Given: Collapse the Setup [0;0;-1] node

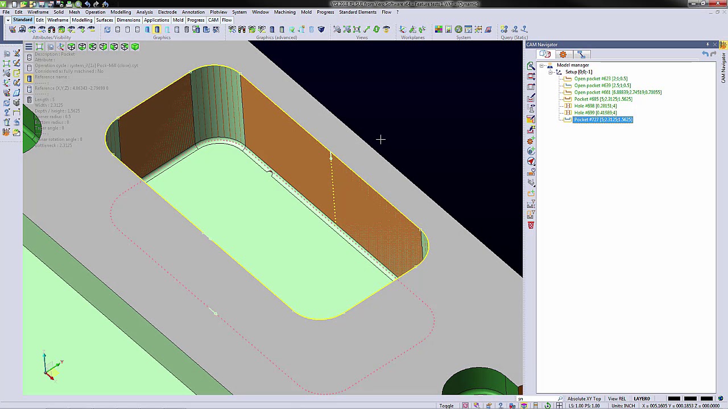Looking at the screenshot, I should (551, 72).
